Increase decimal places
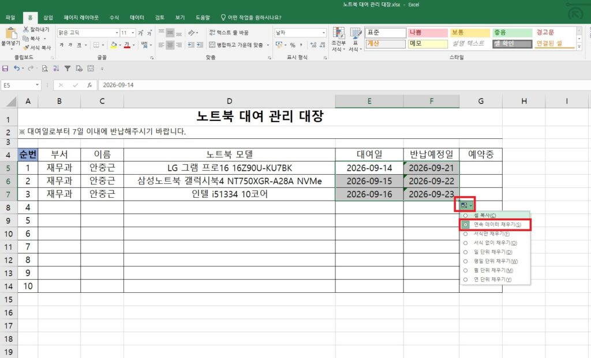Screen dimensions: 591x358 313,45
